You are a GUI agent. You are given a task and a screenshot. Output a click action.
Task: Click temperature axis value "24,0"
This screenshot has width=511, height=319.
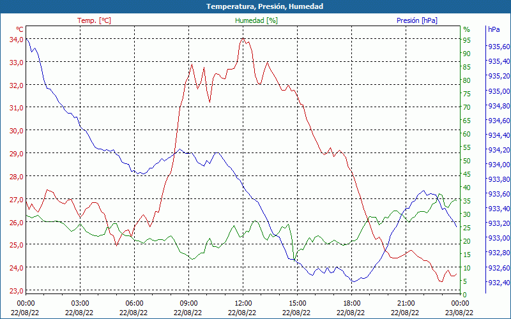pos(17,267)
